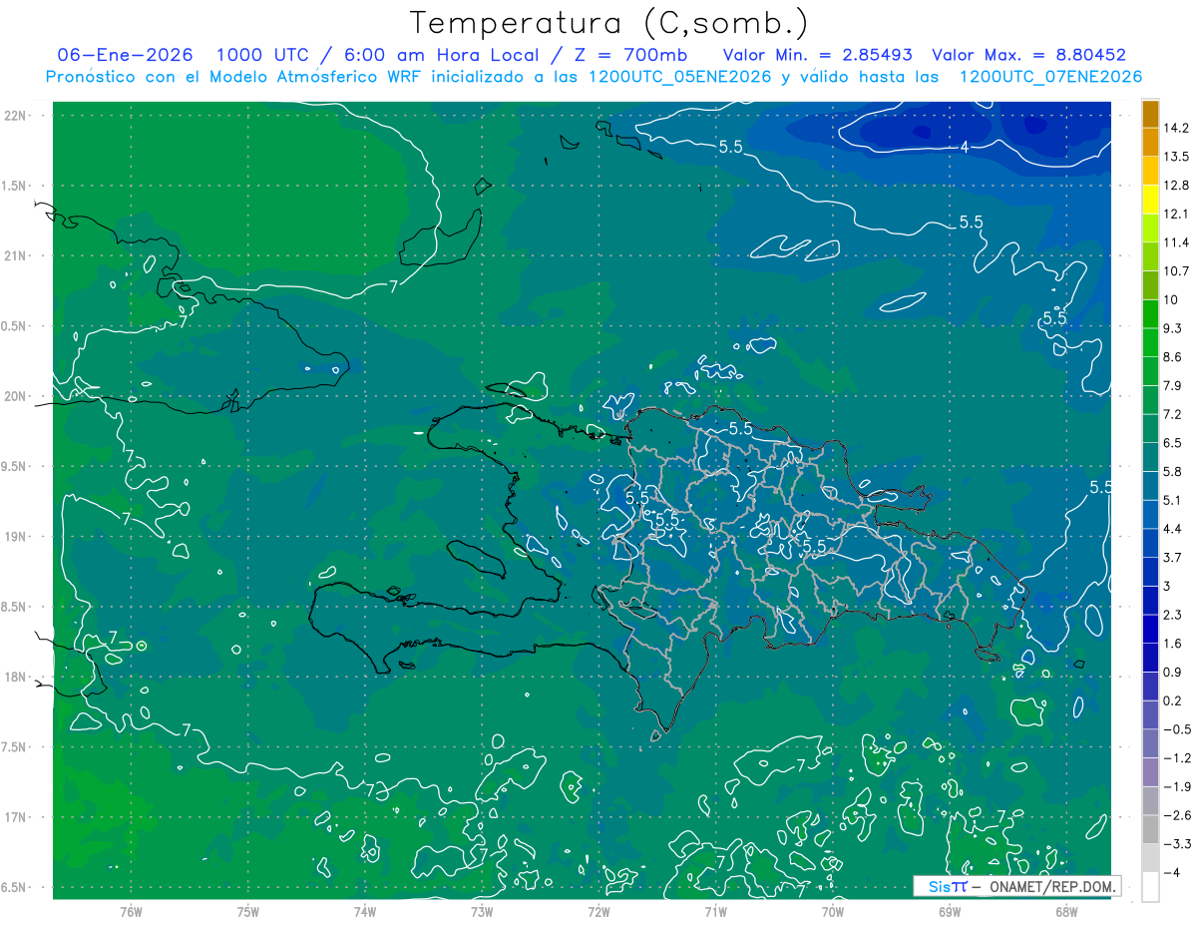Image resolution: width=1197 pixels, height=925 pixels.
Task: Click the '19N' latitude axis label
Action: coord(16,537)
